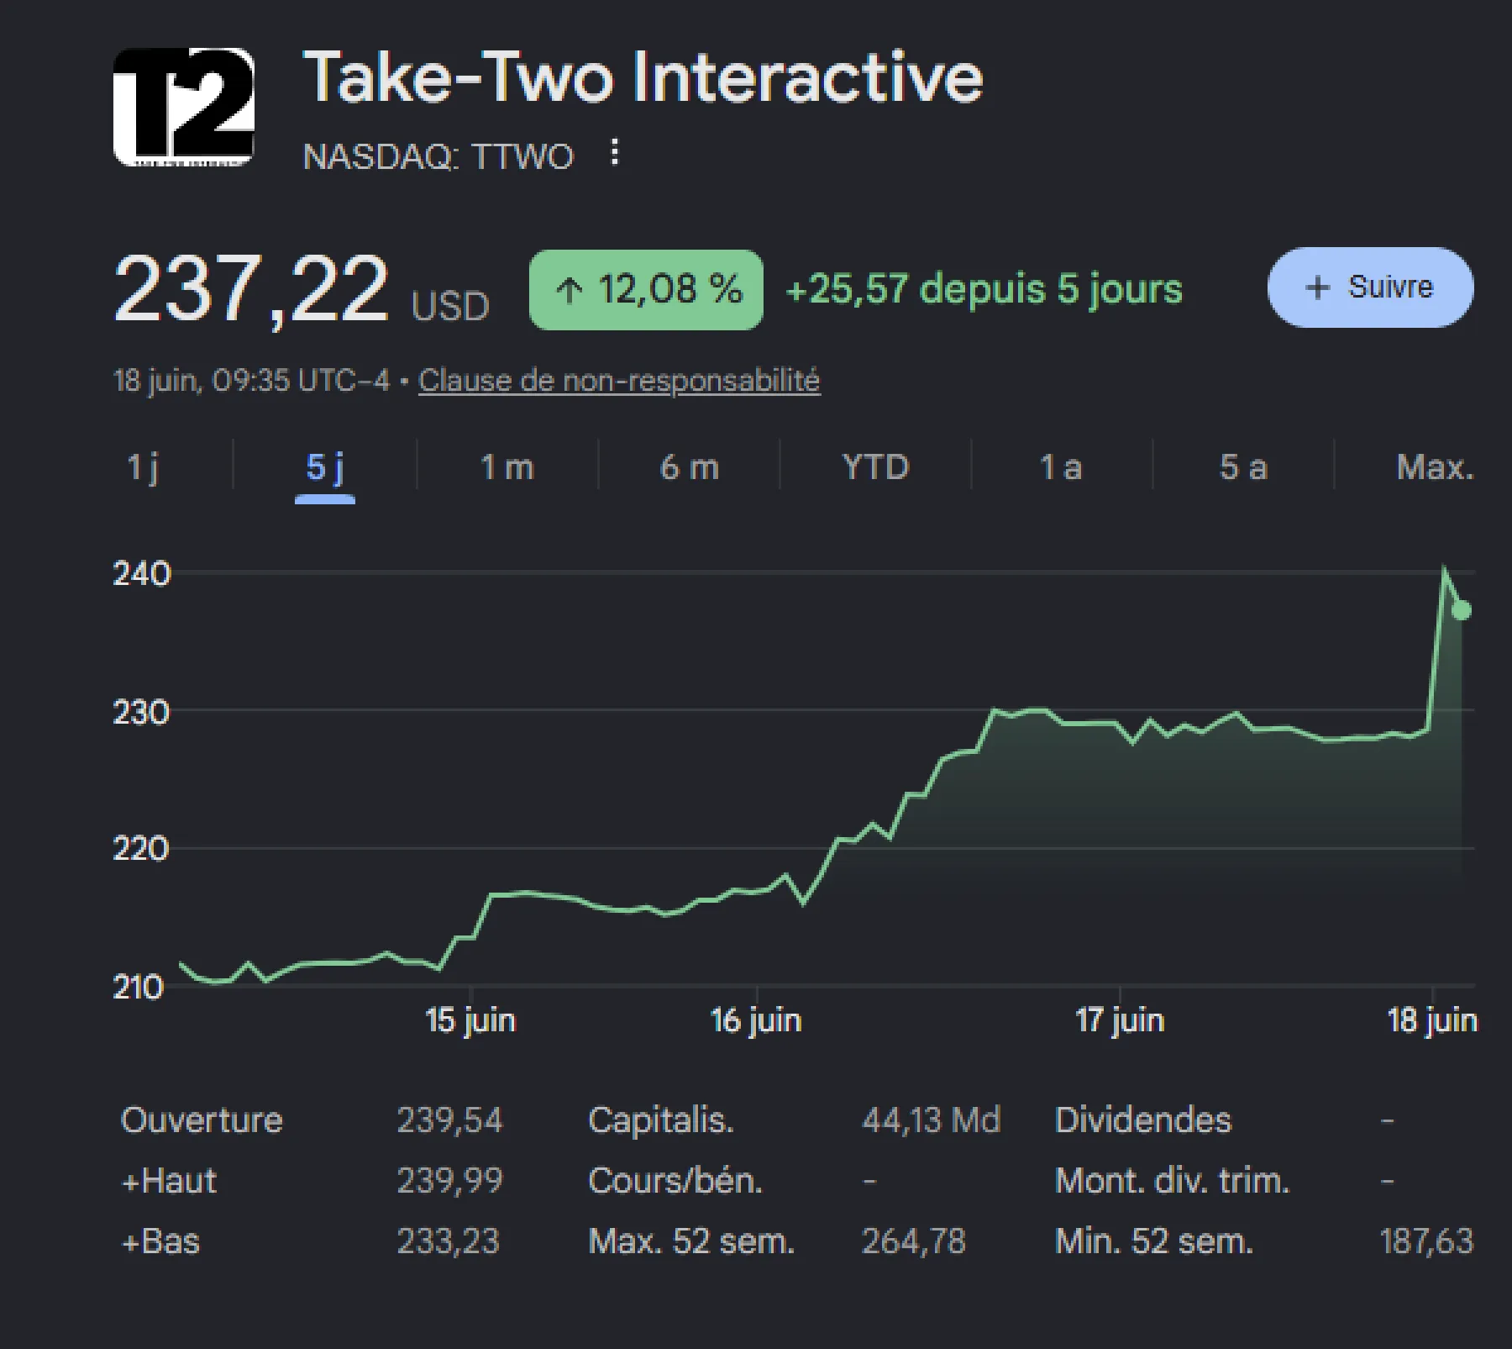Click the 18 juin axis label

1432,1020
